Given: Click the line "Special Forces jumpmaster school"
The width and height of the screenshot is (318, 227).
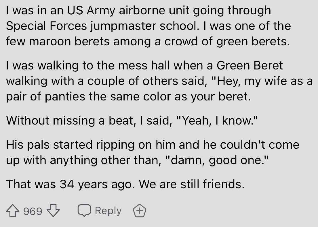Looking at the screenshot, I should point(102,26).
